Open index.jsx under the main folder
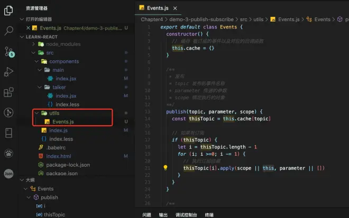The height and width of the screenshot is (218, 349). pyautogui.click(x=66, y=79)
